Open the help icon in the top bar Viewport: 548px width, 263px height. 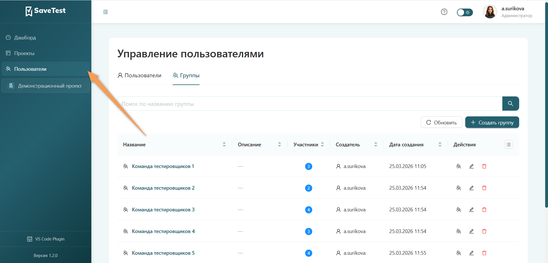[444, 12]
